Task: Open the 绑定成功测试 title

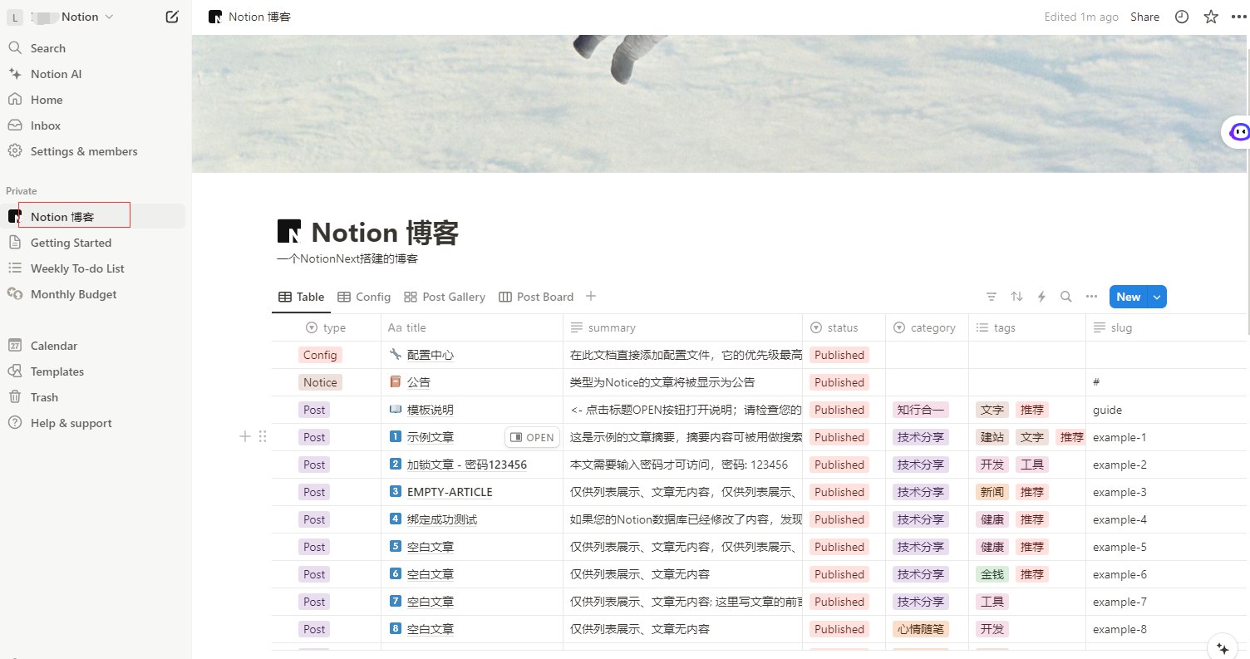Action: (x=442, y=519)
